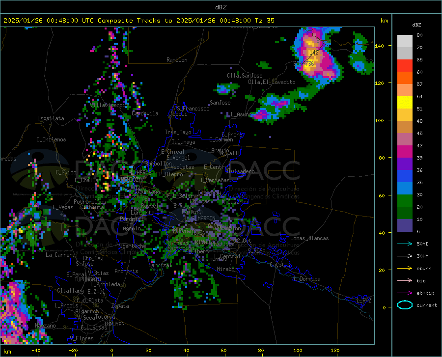Click the 'dBZ' heading above the color scale
The image size is (442, 357).
pyautogui.click(x=416, y=25)
